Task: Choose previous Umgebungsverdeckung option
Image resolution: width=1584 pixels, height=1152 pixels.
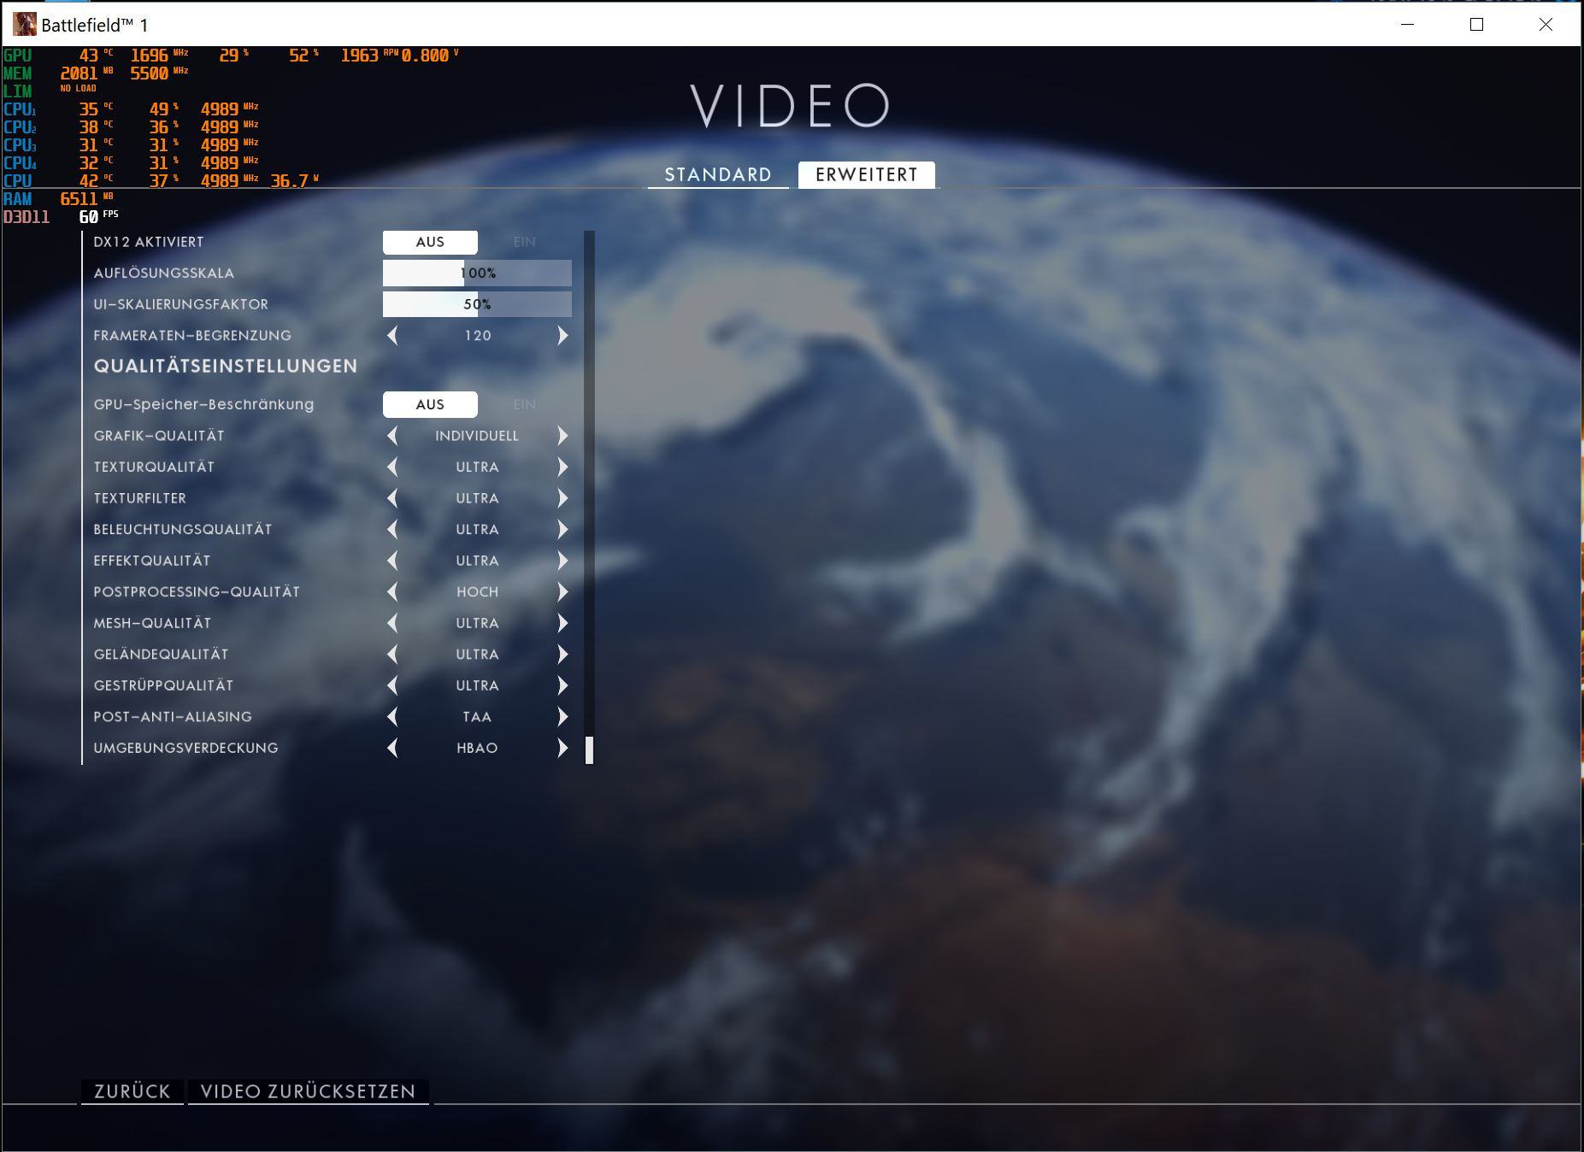Action: point(392,748)
